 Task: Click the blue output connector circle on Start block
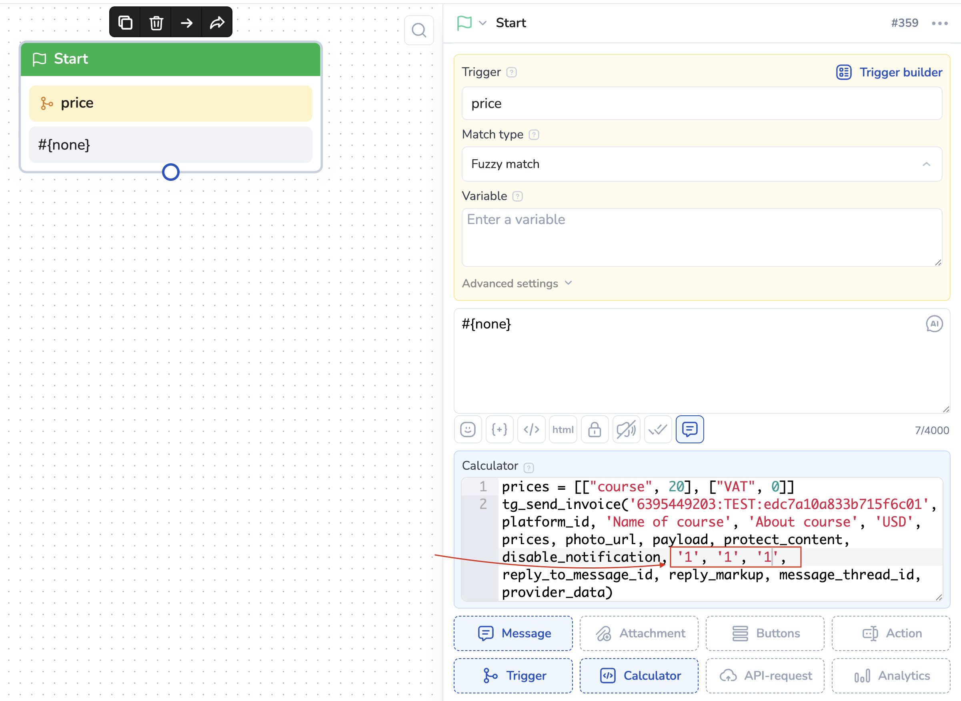[170, 172]
